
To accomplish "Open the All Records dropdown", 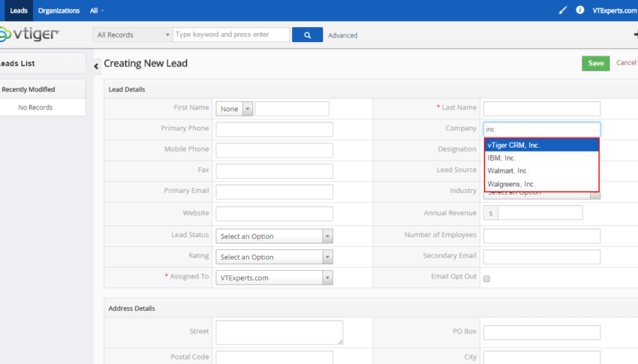I will coord(132,35).
